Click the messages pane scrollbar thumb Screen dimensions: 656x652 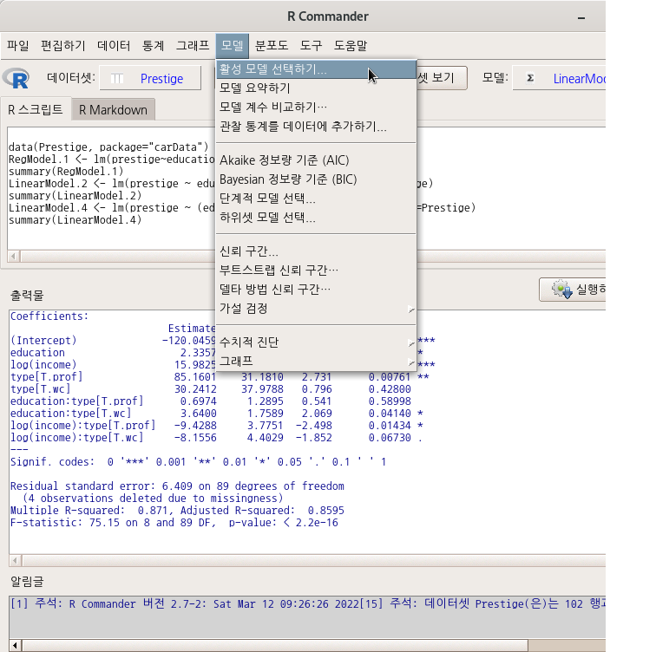pos(275,646)
